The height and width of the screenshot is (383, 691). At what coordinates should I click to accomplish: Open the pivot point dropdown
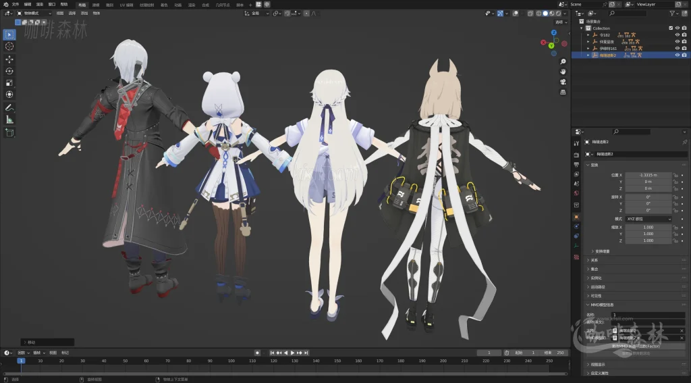coord(277,14)
